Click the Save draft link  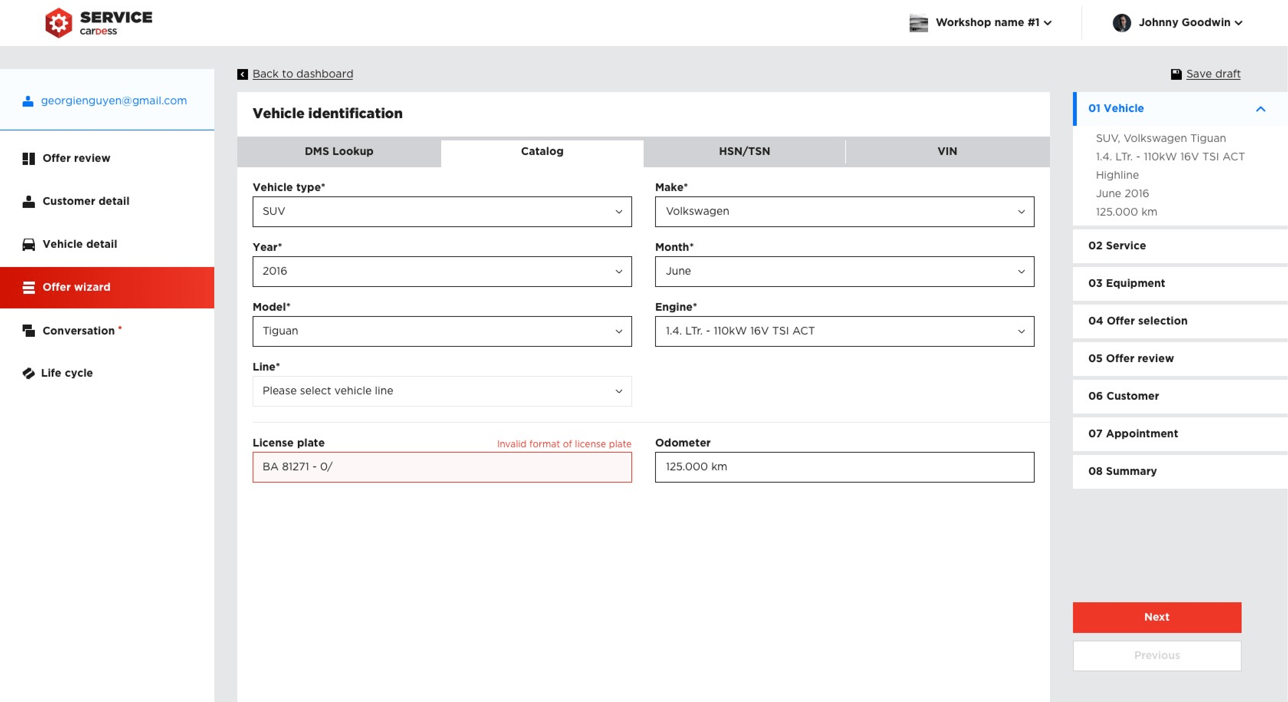(1213, 74)
